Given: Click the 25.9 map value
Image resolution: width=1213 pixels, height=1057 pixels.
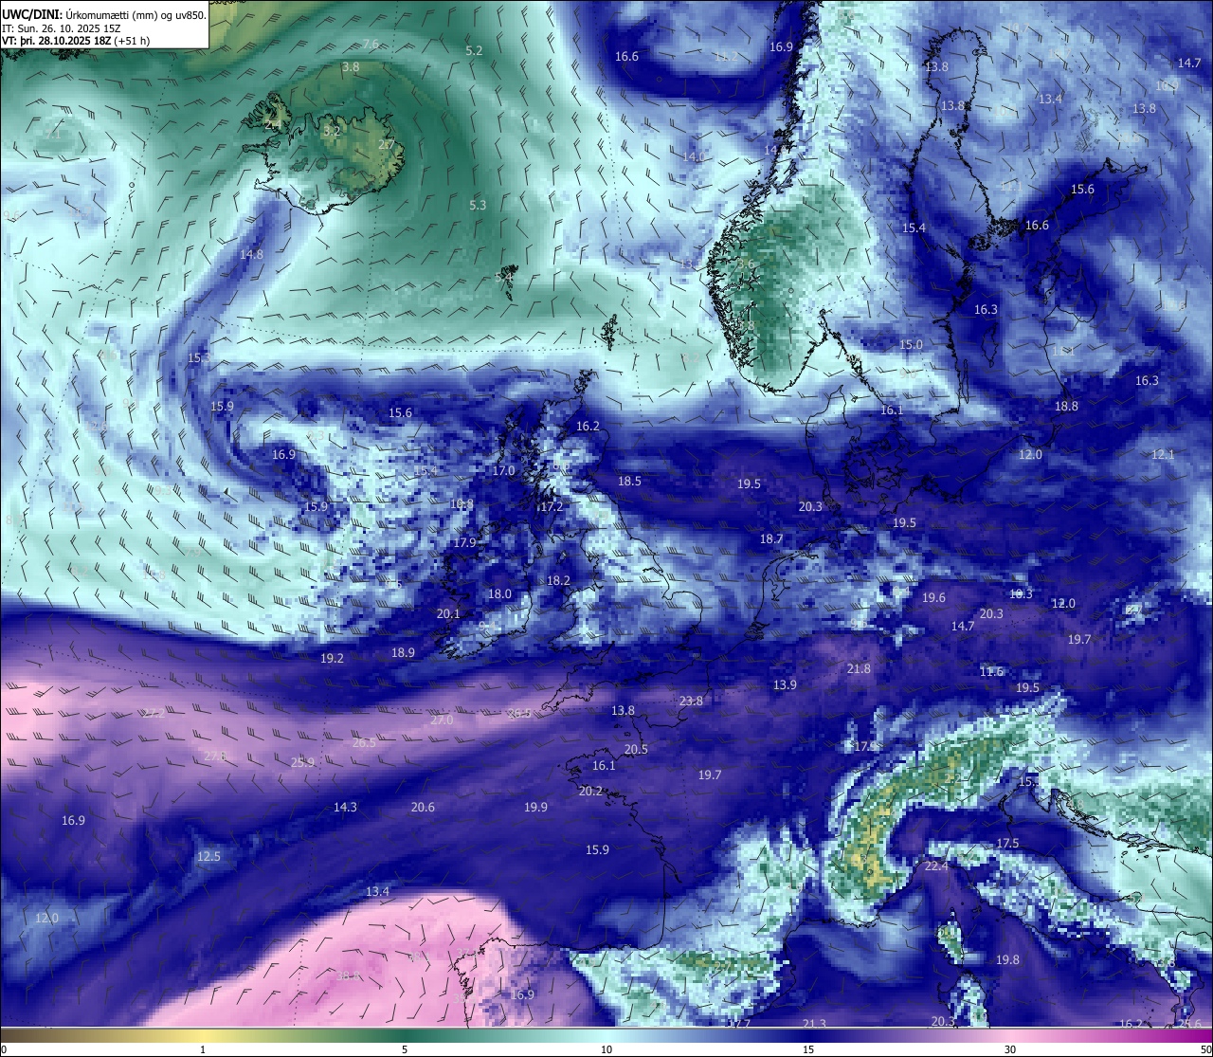Looking at the screenshot, I should [x=302, y=763].
